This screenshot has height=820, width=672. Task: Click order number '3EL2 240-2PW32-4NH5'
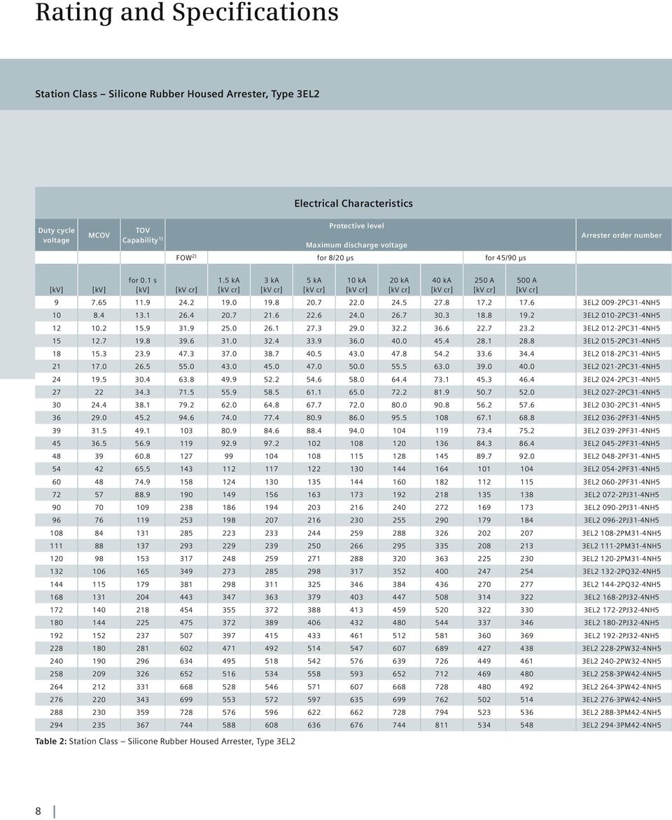tap(622, 662)
